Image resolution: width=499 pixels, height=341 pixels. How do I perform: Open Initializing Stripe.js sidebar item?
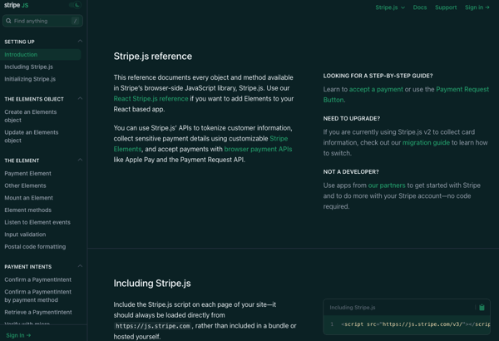[30, 79]
